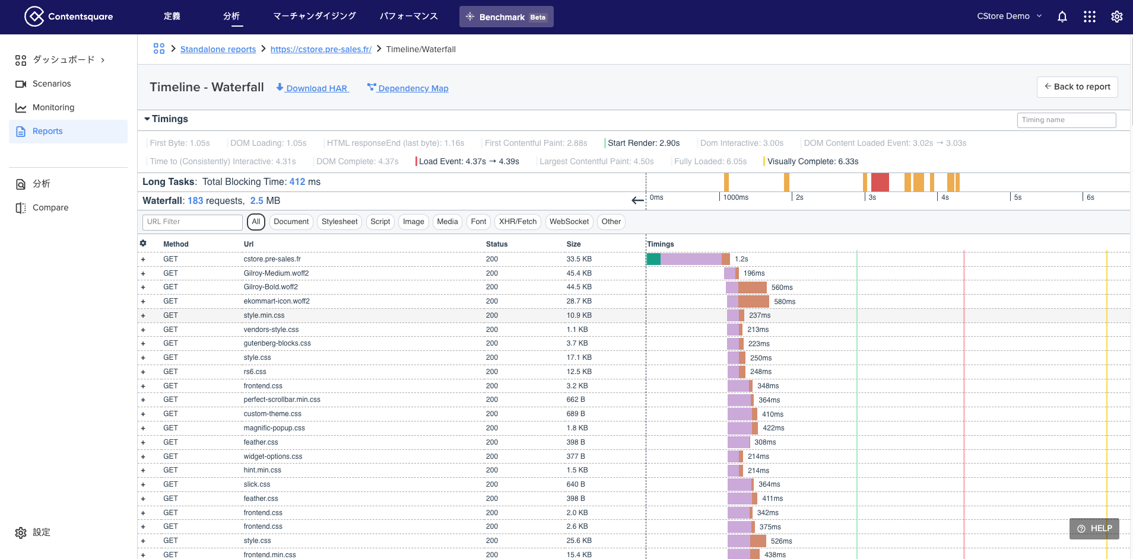Open the settings gear in top bar
Viewport: 1133px width, 559px height.
[x=1116, y=17]
